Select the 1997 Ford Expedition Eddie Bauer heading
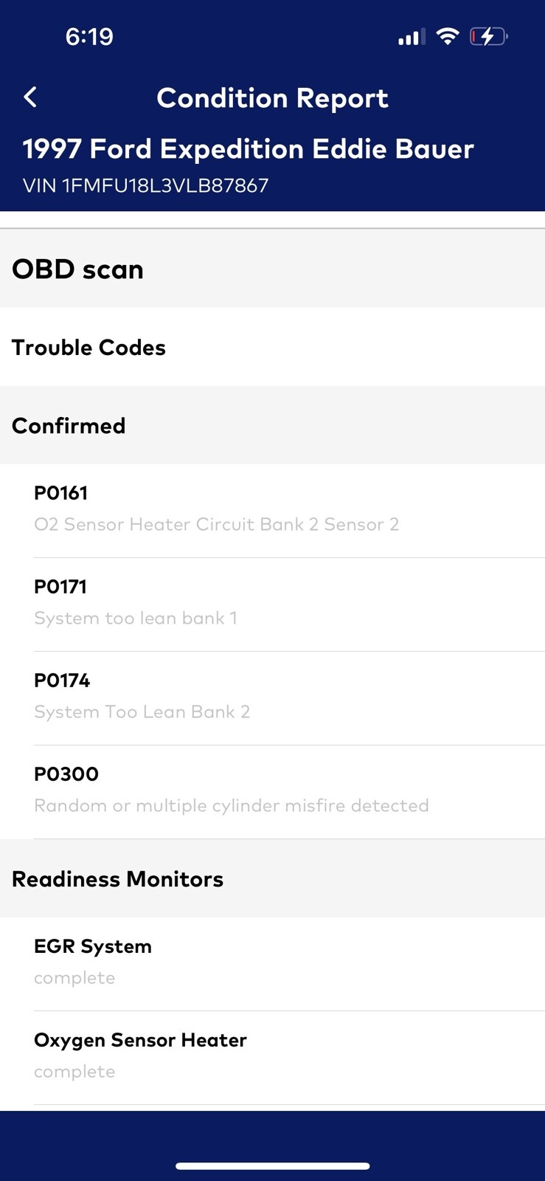 248,149
